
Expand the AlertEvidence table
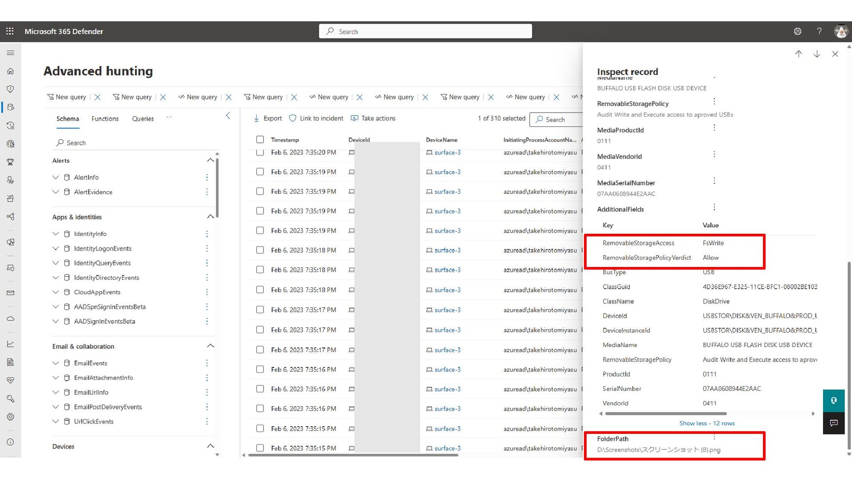click(55, 192)
